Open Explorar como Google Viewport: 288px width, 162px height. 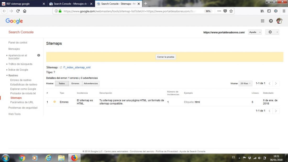(x=23, y=89)
